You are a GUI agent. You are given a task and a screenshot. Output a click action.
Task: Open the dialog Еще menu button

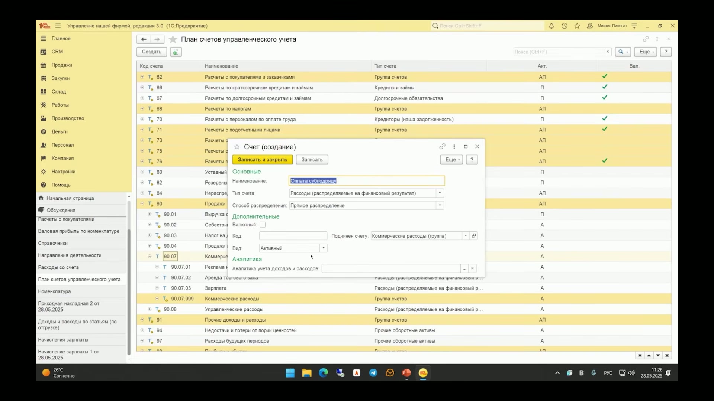(x=451, y=160)
